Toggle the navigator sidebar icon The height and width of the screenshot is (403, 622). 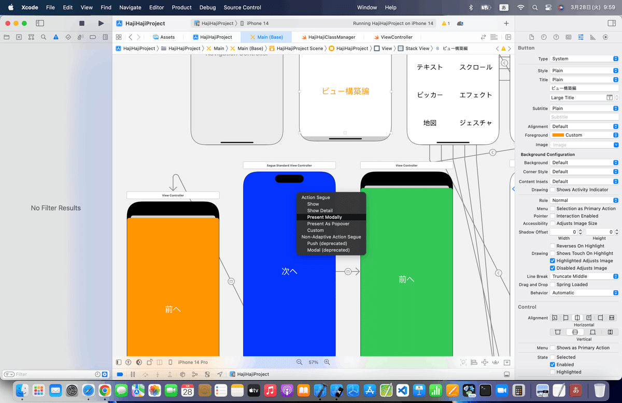click(40, 23)
